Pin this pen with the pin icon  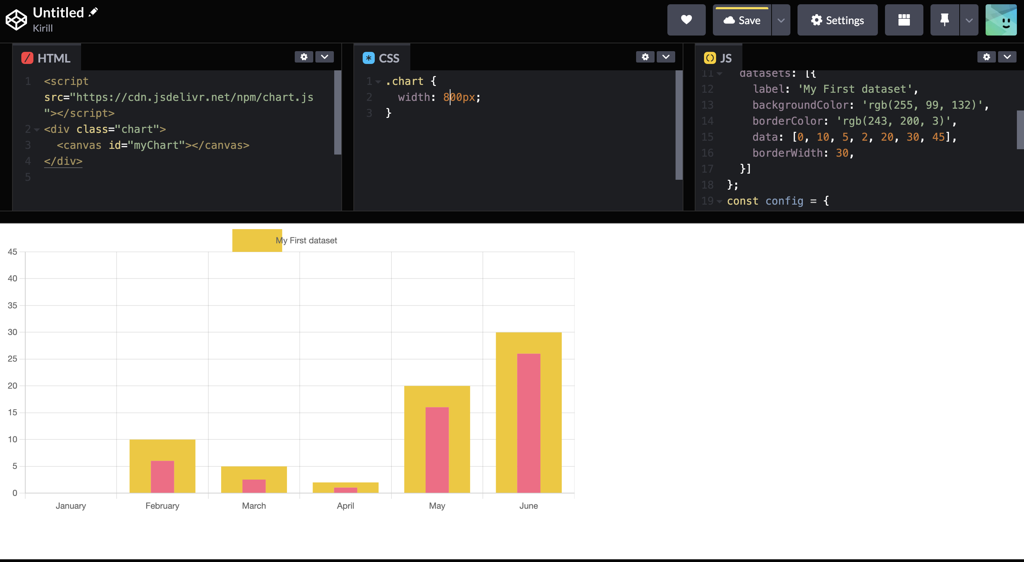click(x=944, y=20)
